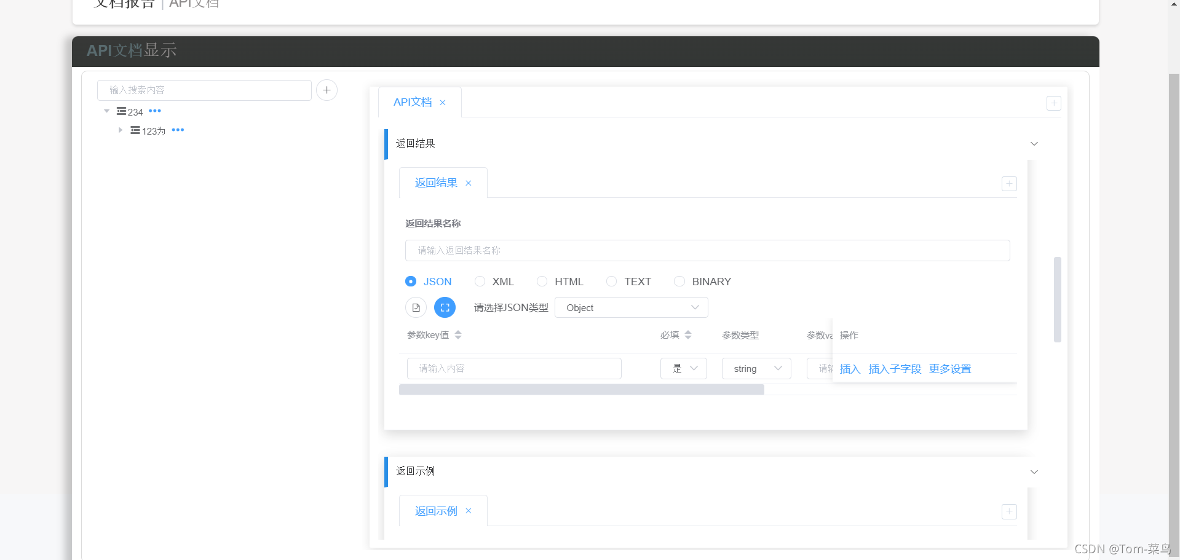The image size is (1180, 560).
Task: Close the 返回示例 tab
Action: 469,511
